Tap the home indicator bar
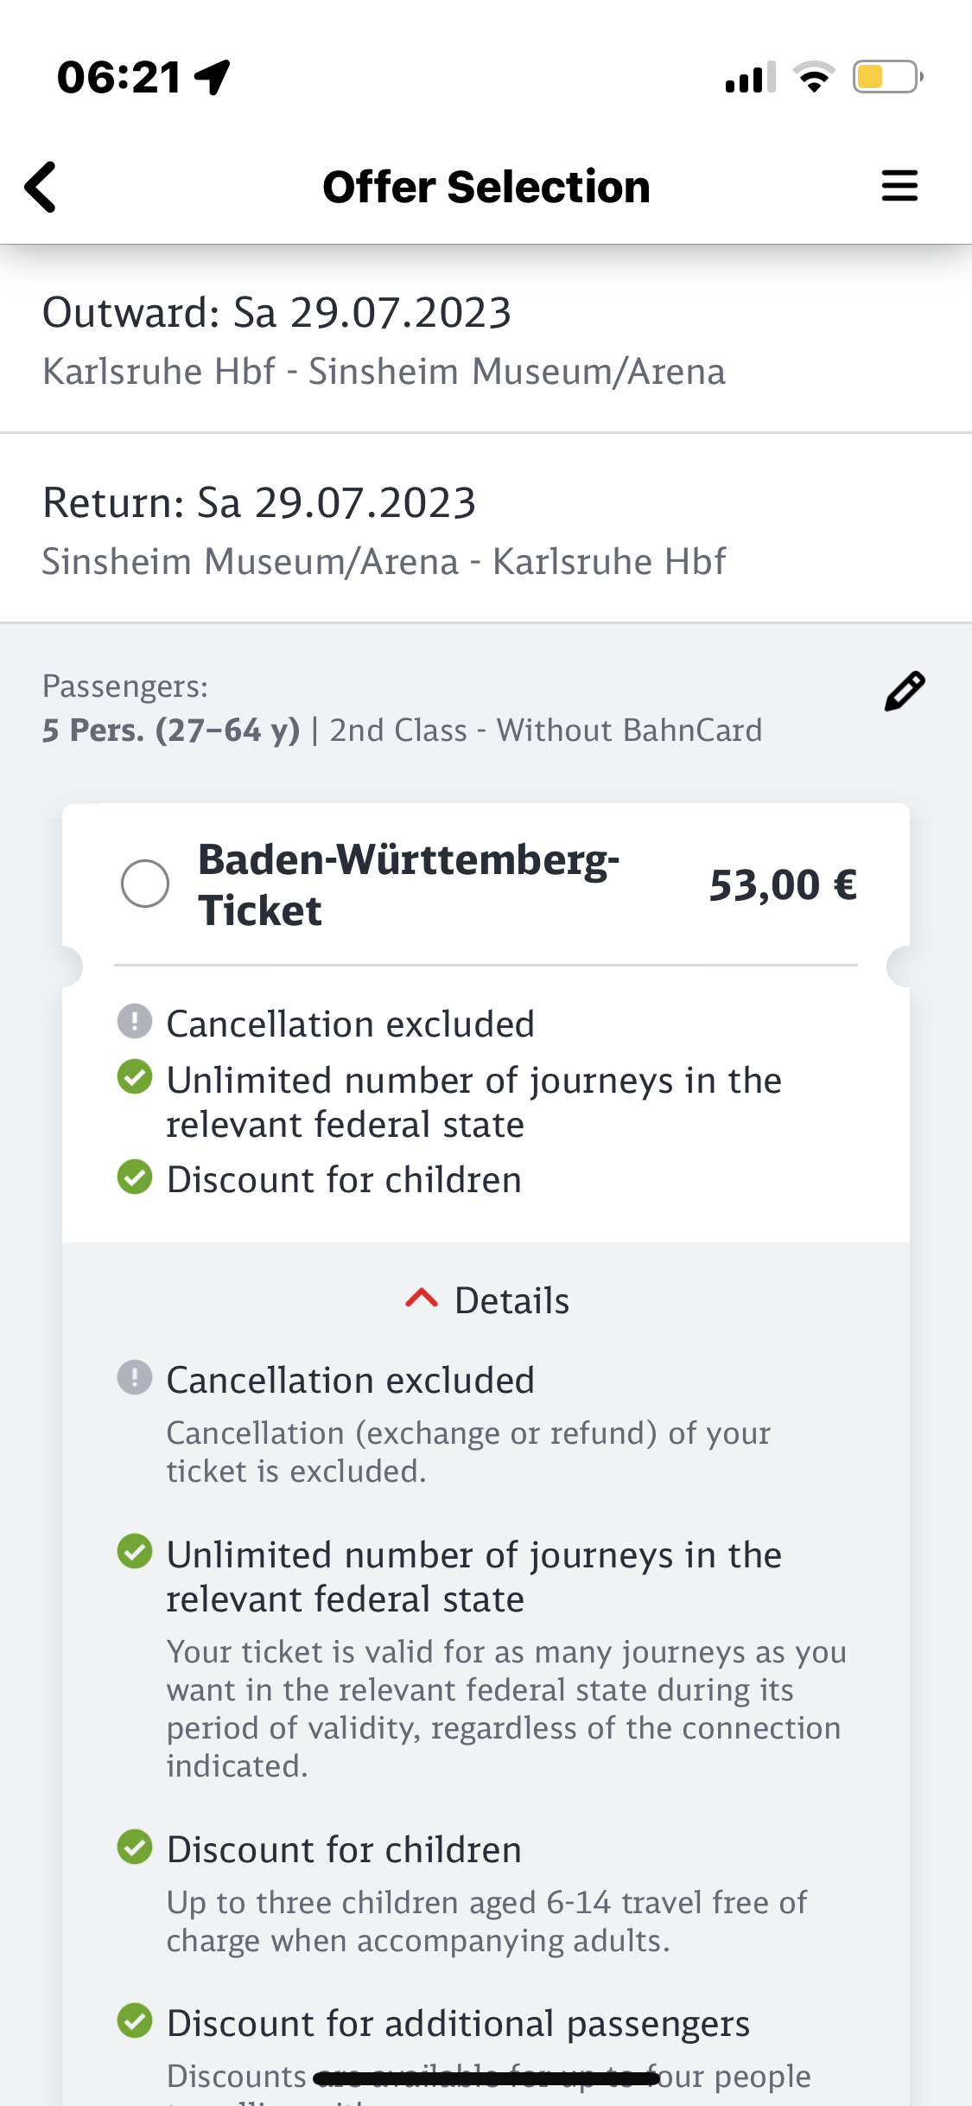This screenshot has height=2106, width=972. 486,2077
